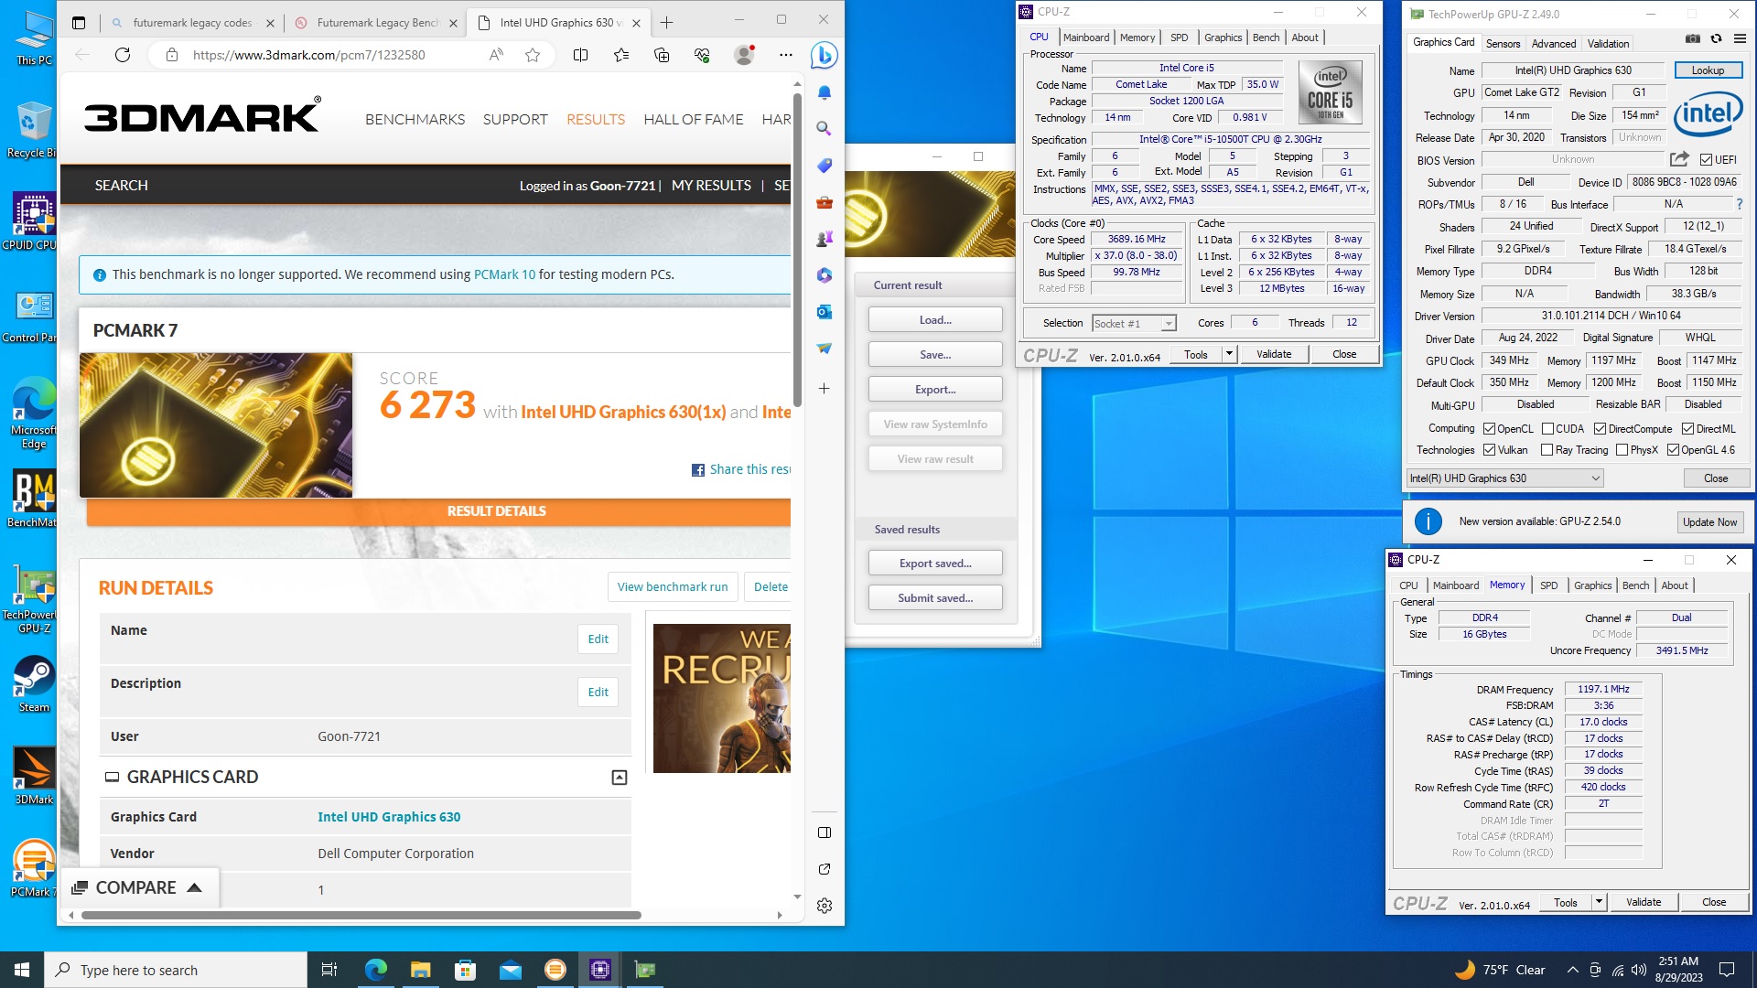Open the Microsoft Store taskbar icon
Viewport: 1757px width, 988px height.
click(466, 970)
